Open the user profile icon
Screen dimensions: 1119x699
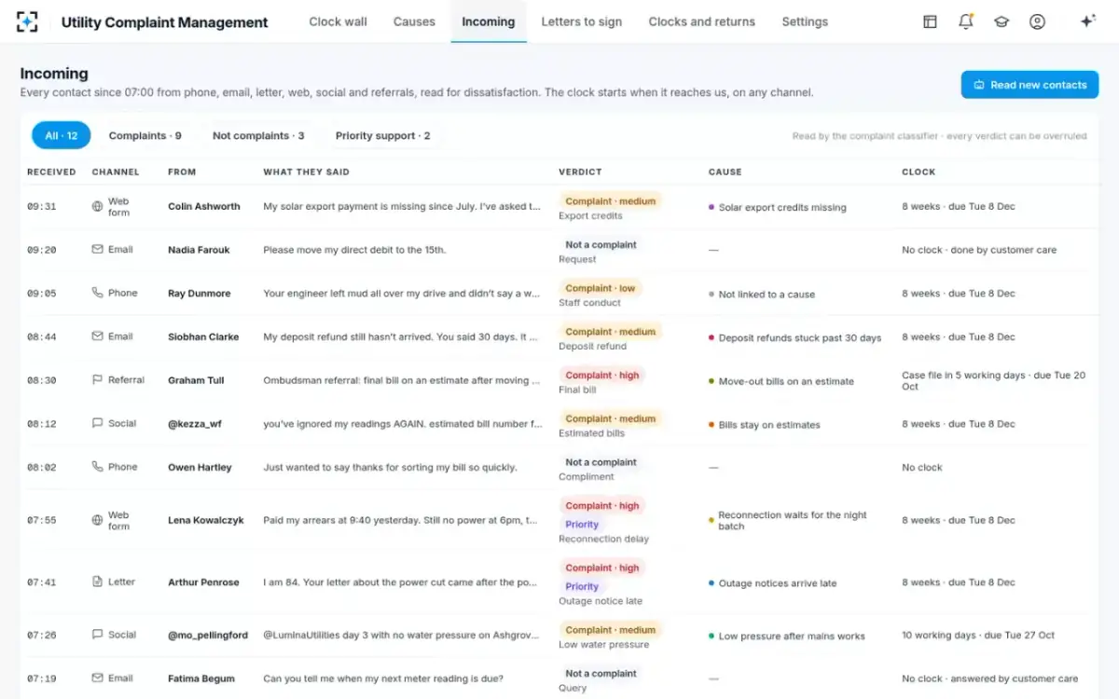click(1037, 21)
